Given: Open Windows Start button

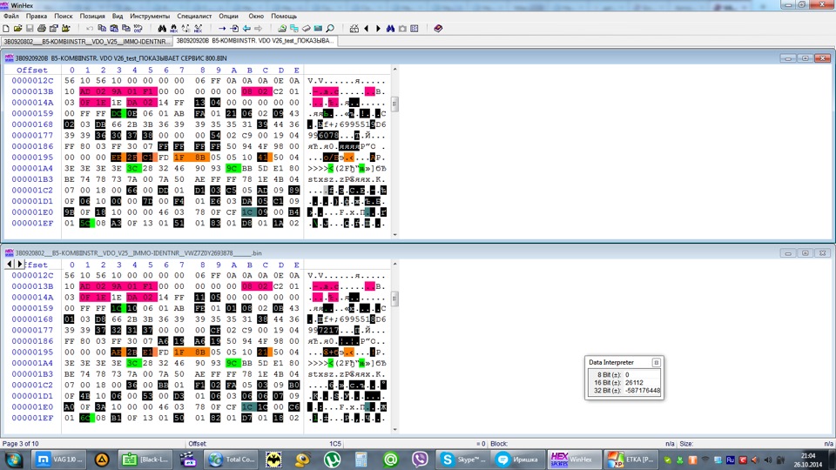Looking at the screenshot, I should (x=13, y=460).
